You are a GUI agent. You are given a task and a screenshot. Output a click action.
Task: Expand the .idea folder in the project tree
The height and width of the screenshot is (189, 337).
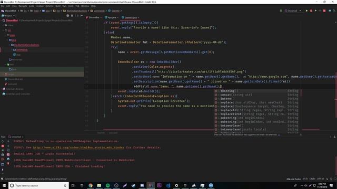coord(4,25)
